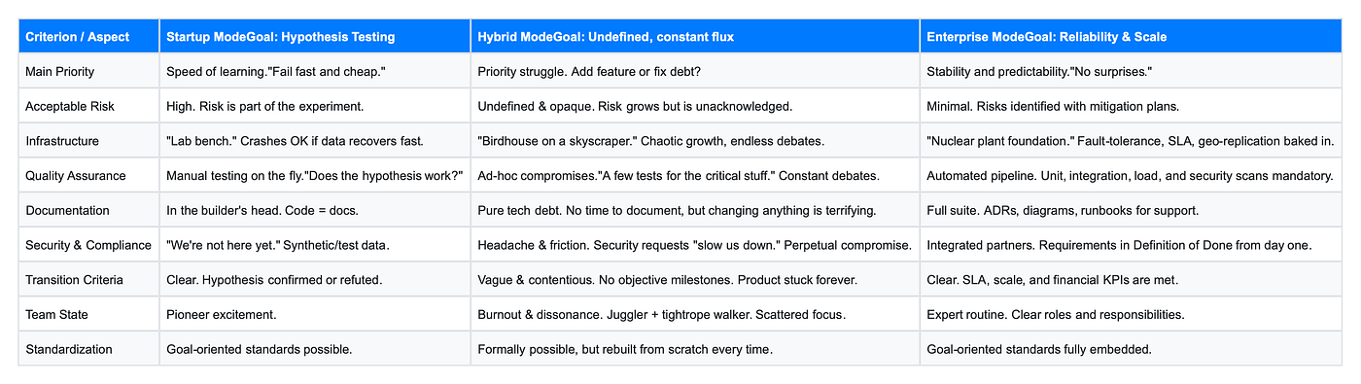The width and height of the screenshot is (1361, 384).
Task: Select the Team State row label
Action: pyautogui.click(x=88, y=314)
